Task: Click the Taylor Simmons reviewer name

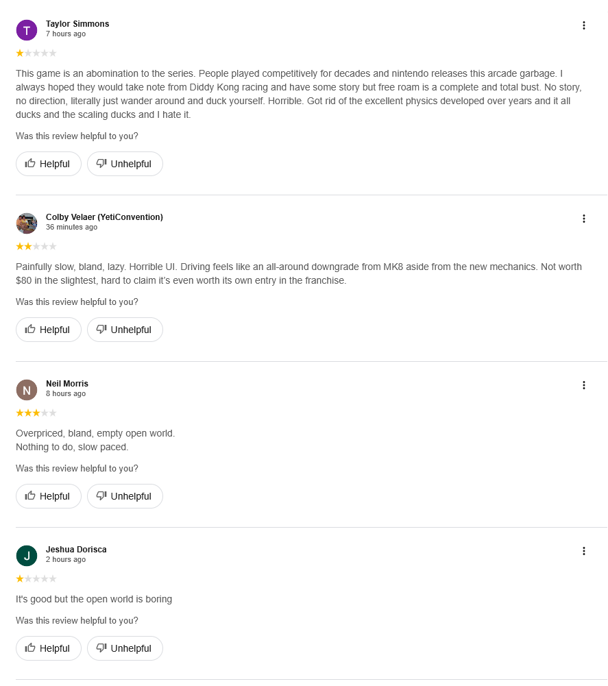Action: [77, 24]
